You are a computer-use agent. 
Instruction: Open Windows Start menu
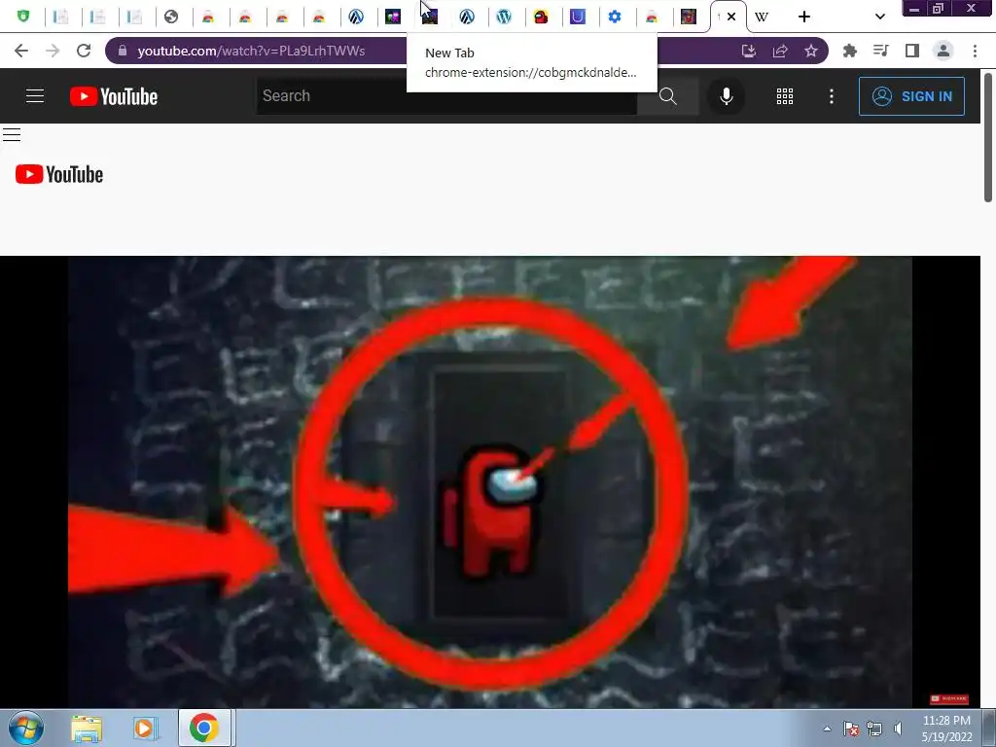26,728
